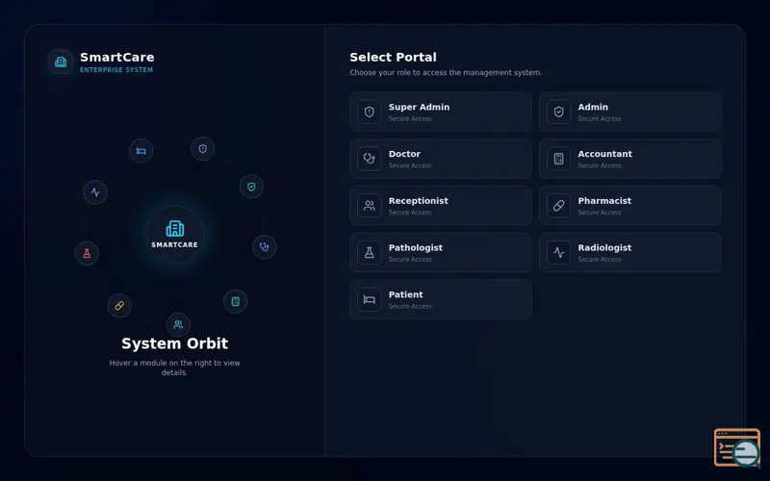Select the teal calculator orbit icon
Image resolution: width=770 pixels, height=481 pixels.
pos(236,301)
